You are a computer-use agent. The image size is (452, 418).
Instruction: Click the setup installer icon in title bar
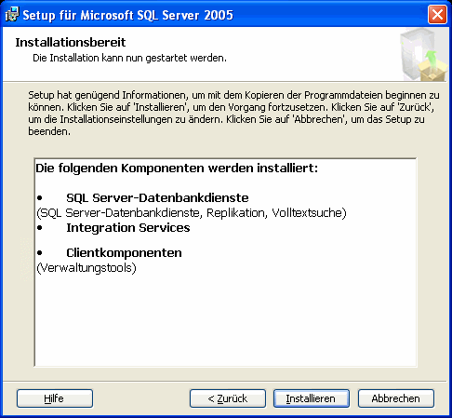(12, 15)
